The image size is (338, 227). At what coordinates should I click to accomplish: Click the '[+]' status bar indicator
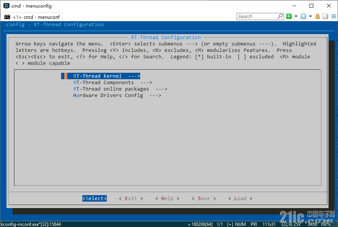tap(230, 224)
